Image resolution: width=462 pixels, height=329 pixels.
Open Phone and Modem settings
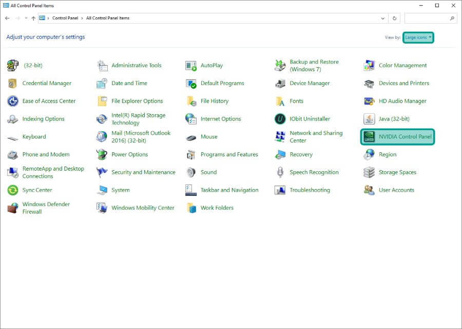click(x=46, y=155)
